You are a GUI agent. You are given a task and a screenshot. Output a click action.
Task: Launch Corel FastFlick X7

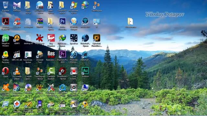pyautogui.click(x=74, y=104)
